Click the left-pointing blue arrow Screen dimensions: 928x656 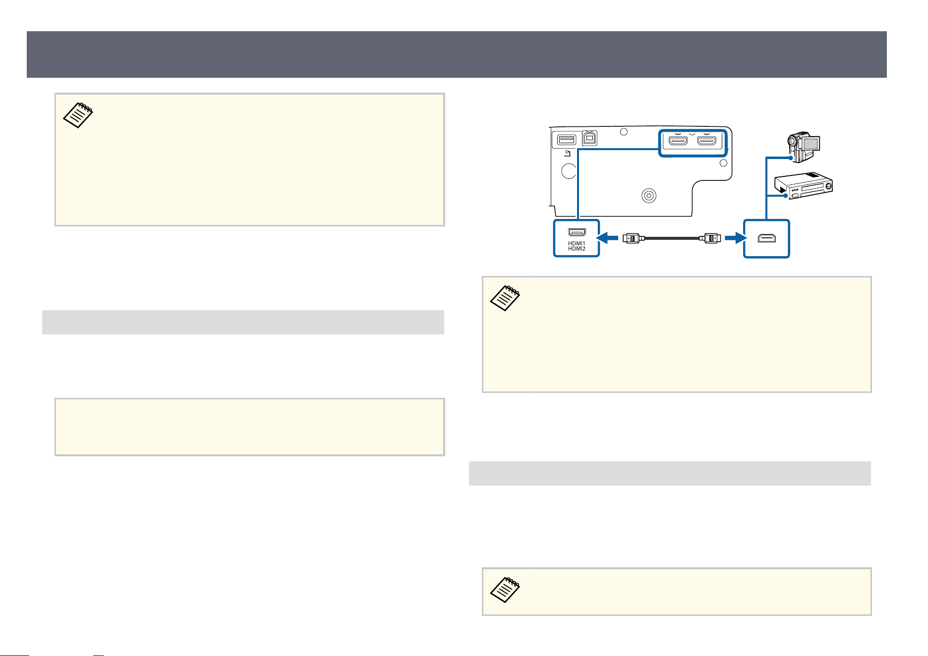pyautogui.click(x=608, y=238)
